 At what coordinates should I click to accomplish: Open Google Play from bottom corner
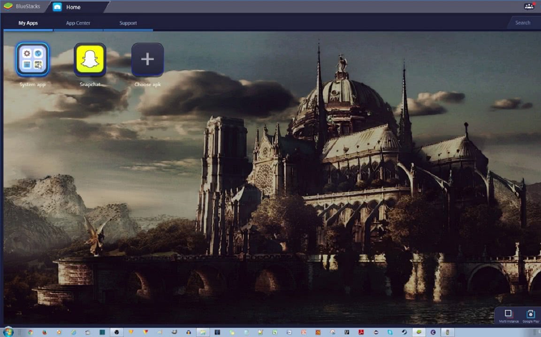point(531,315)
